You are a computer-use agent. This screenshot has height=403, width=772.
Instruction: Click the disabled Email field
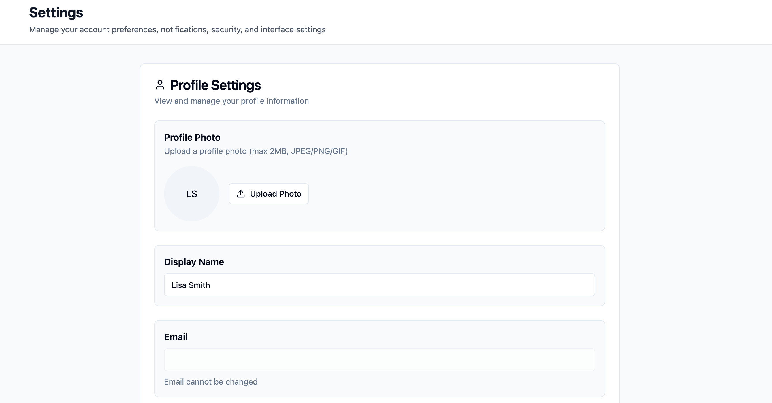coord(379,359)
